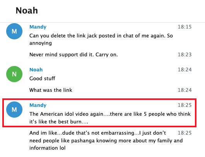Open Mandy's name link in the red-outlined message

coord(38,105)
